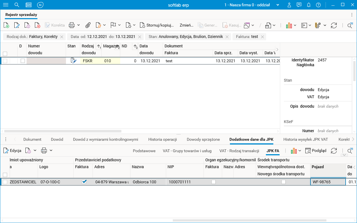The width and height of the screenshot is (357, 223).
Task: Open the kebab menu beside bottom tabs
Action: [6, 139]
